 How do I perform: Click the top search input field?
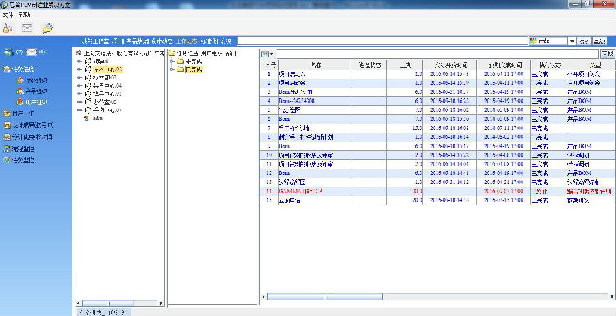click(382, 42)
